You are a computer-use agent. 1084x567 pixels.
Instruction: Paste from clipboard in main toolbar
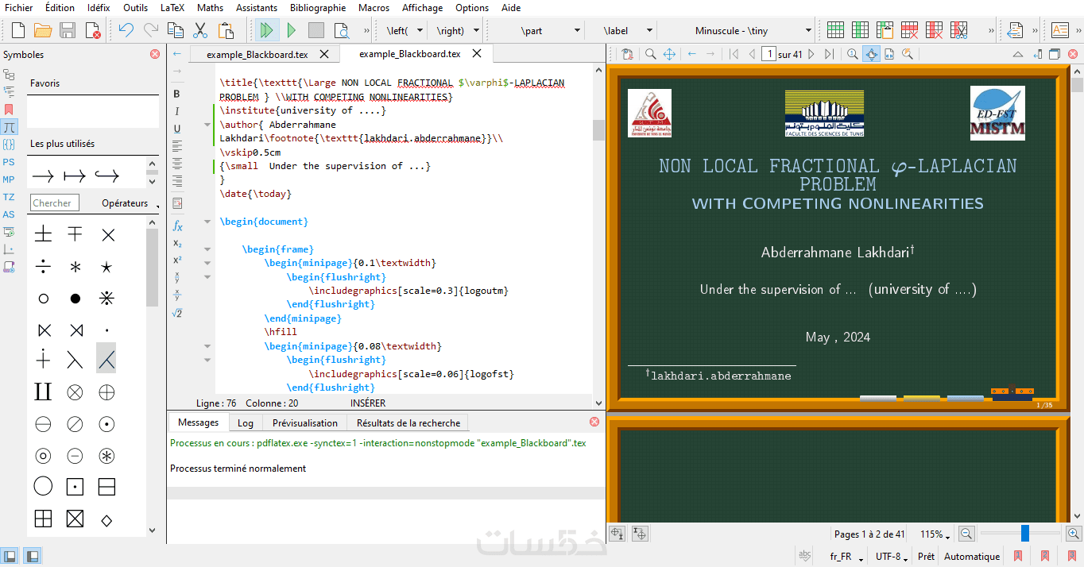point(226,31)
